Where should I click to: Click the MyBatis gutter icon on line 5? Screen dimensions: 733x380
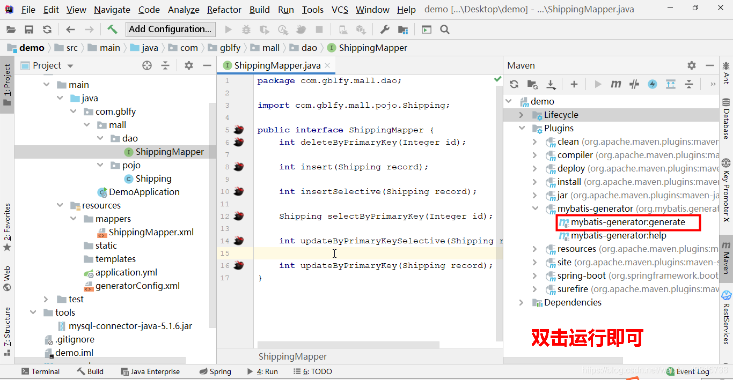point(239,130)
